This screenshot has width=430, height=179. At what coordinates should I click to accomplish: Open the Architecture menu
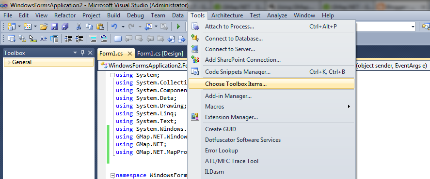coord(227,15)
